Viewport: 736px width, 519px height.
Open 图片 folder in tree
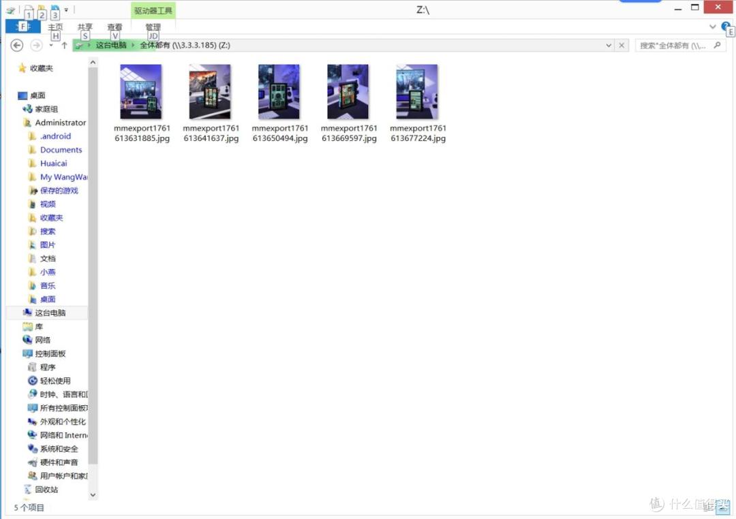point(42,245)
